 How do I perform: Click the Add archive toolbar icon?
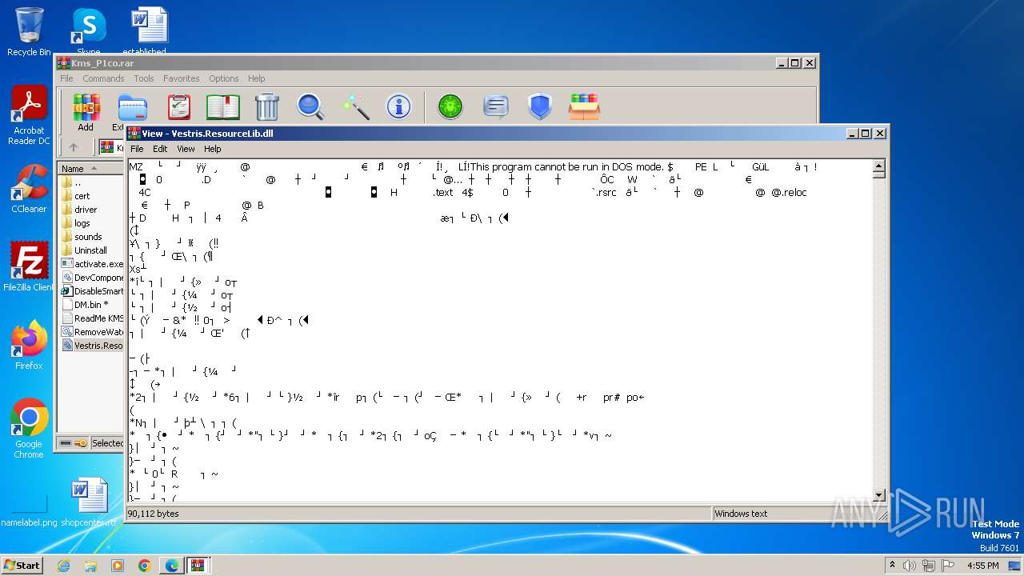tap(86, 106)
